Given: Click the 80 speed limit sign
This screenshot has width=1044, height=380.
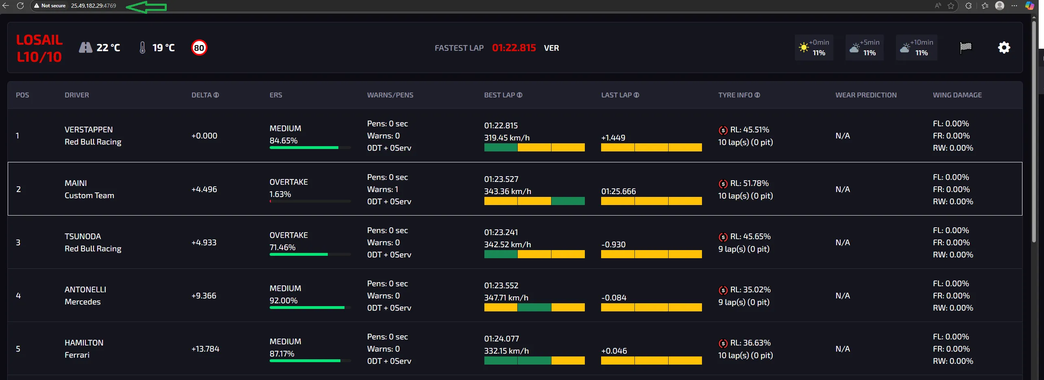Looking at the screenshot, I should (x=199, y=48).
